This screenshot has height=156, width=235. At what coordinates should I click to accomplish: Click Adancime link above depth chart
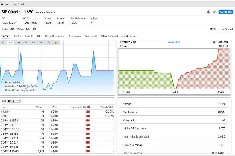[x=174, y=42]
